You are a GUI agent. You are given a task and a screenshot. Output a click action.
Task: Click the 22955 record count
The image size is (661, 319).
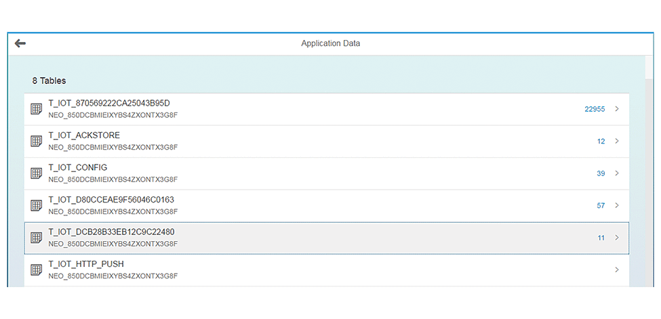tap(594, 109)
